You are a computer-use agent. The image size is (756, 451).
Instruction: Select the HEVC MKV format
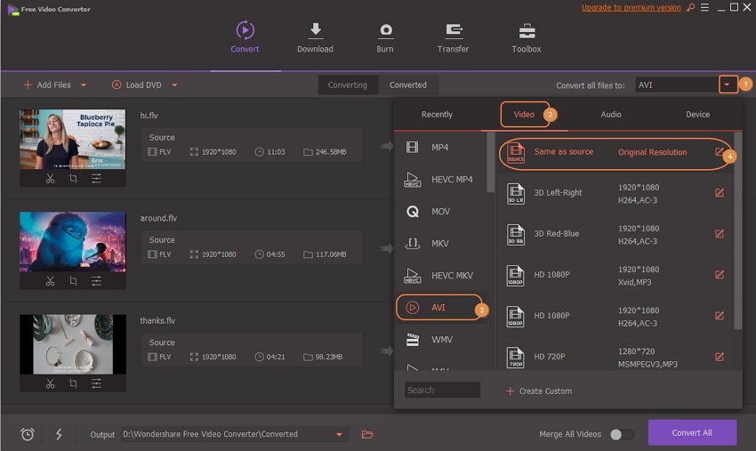440,276
